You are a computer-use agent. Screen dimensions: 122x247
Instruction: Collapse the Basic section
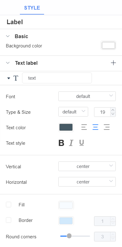pyautogui.click(x=8, y=36)
